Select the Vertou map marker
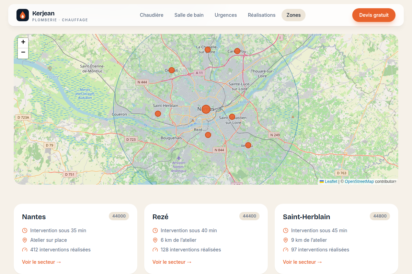The image size is (412, 274). pos(248,145)
